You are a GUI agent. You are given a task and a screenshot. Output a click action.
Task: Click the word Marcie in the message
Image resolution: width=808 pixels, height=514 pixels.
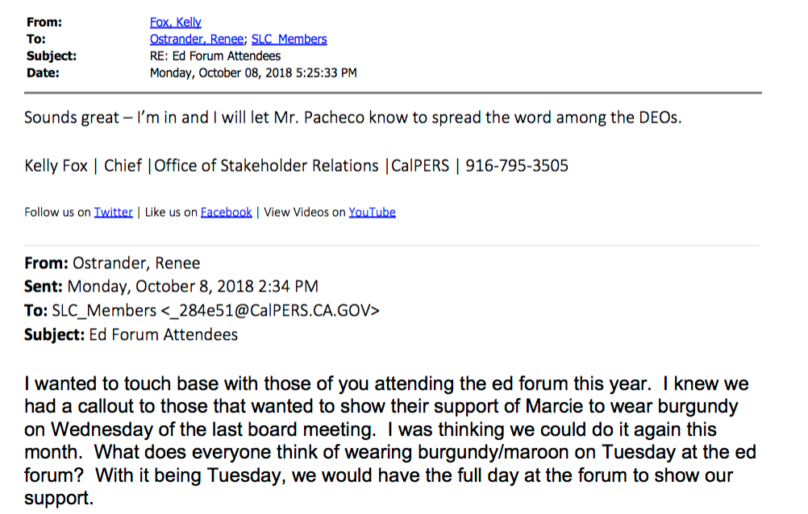555,406
